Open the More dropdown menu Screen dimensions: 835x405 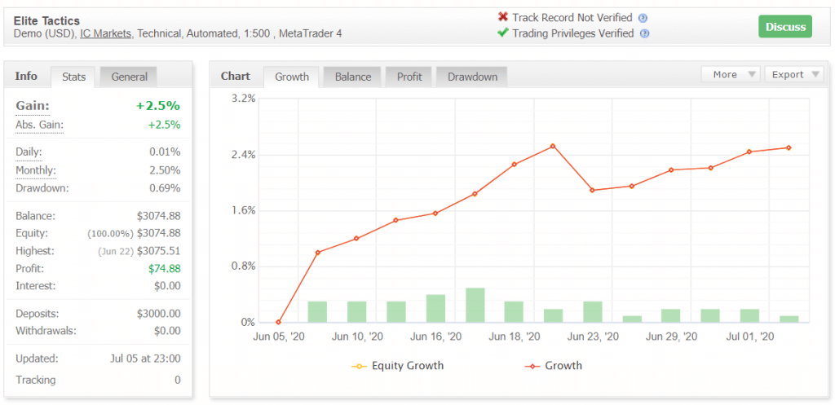730,74
